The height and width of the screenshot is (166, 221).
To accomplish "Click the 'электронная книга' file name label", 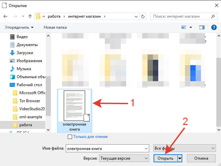I will 74,127.
